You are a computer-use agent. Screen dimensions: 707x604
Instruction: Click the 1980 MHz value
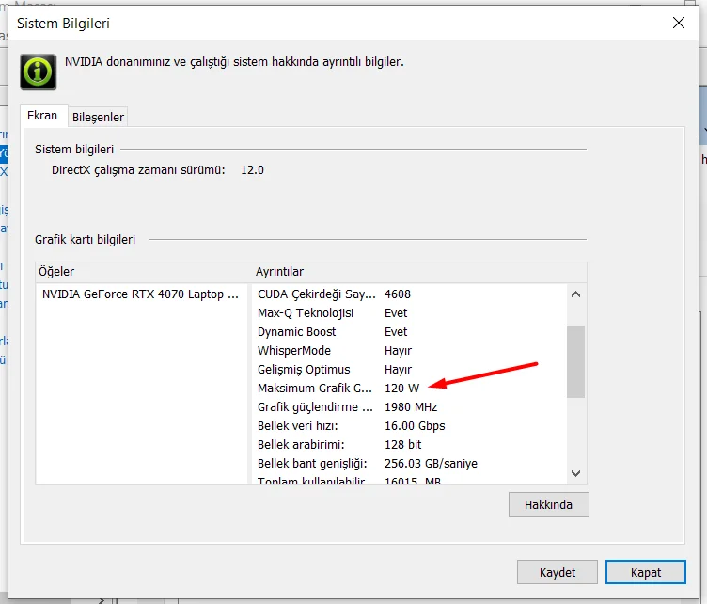pyautogui.click(x=411, y=406)
